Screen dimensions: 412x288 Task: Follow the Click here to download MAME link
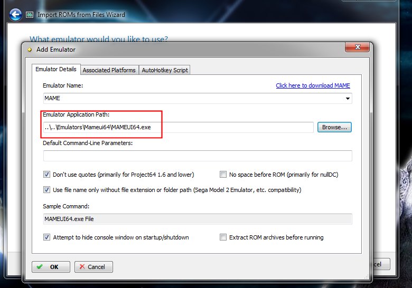(x=313, y=85)
